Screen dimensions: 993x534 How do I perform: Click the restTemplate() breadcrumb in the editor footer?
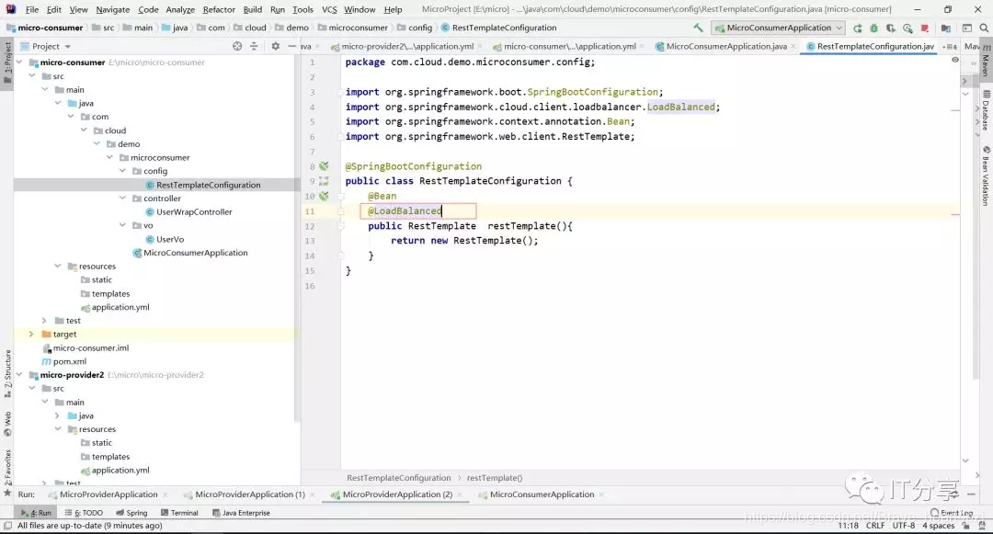(495, 478)
